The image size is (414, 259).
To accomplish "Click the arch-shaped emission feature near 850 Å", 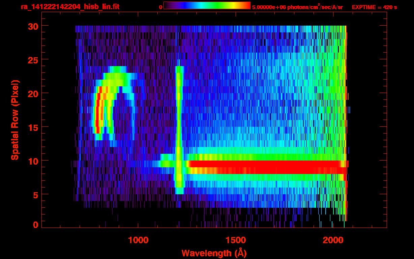I will click(115, 106).
